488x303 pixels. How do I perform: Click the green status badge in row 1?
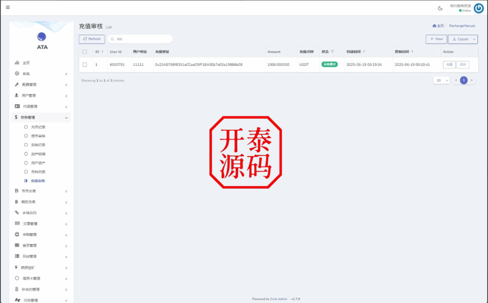(x=329, y=64)
